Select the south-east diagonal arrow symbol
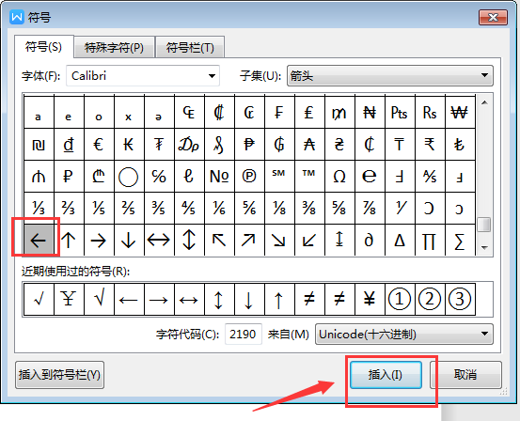The width and height of the screenshot is (520, 421). point(279,240)
